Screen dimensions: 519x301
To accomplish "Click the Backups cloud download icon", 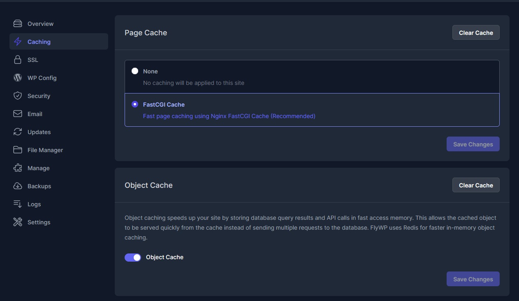I will tap(18, 186).
